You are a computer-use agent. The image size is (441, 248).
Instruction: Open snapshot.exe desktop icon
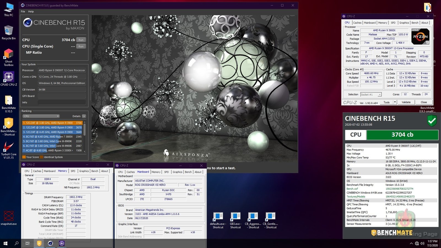tap(9, 216)
